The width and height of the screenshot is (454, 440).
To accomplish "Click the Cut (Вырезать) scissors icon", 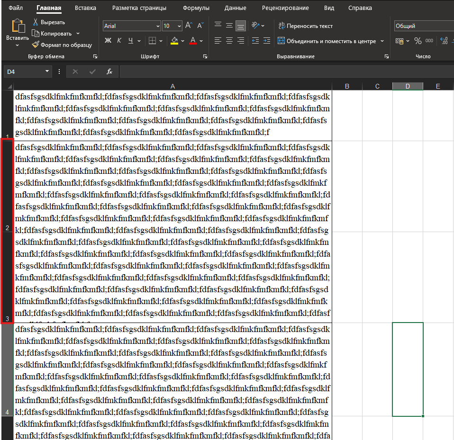I will point(36,22).
